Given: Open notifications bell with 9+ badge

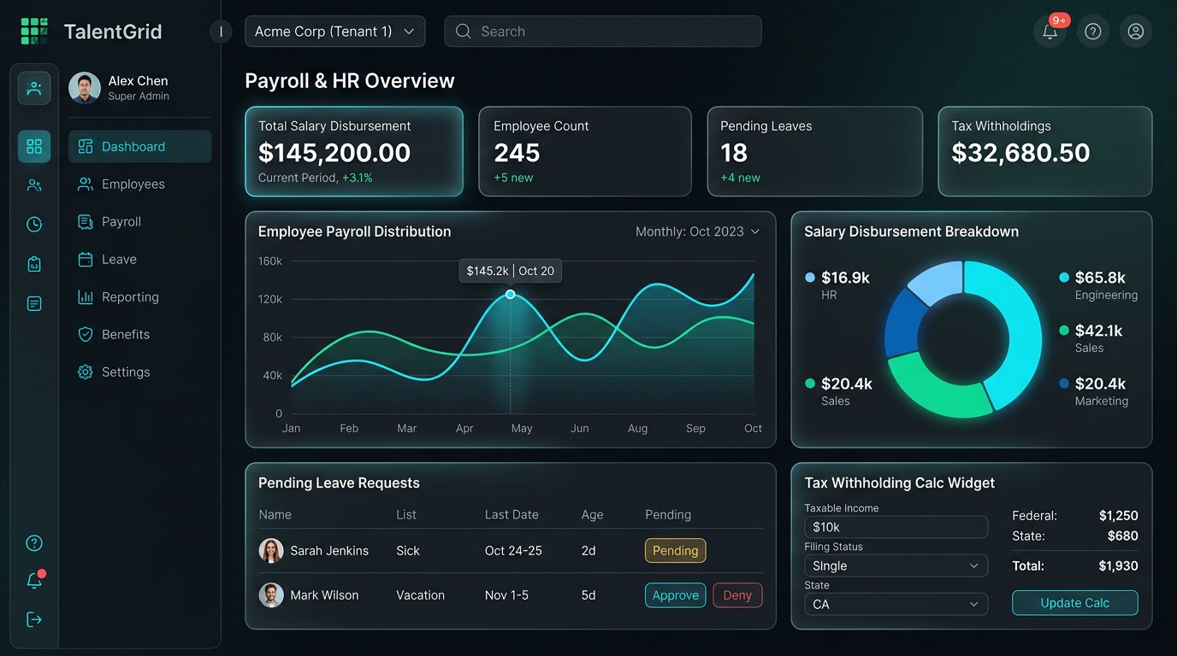Looking at the screenshot, I should 1050,32.
